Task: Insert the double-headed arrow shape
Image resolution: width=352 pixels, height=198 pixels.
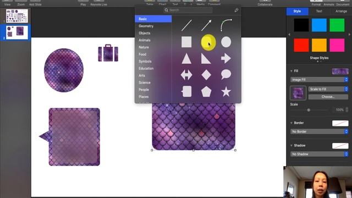Action: (x=186, y=75)
